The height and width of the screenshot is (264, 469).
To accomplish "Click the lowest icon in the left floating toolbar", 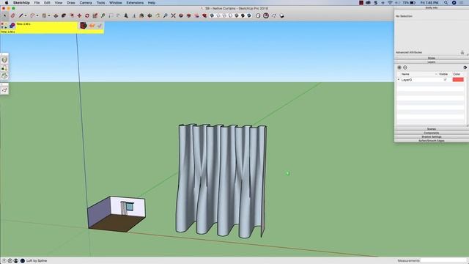I will tap(4, 90).
